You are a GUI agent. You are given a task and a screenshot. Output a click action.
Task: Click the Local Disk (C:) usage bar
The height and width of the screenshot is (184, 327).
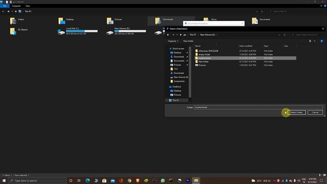[82, 31]
